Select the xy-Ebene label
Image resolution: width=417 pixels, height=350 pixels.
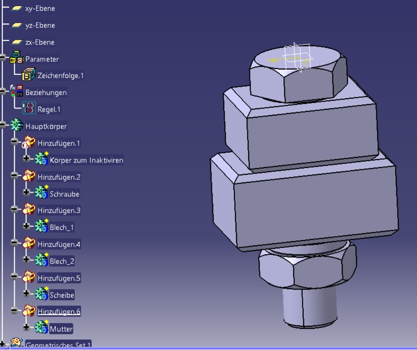(x=40, y=8)
